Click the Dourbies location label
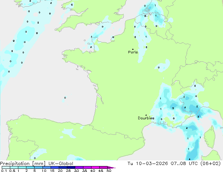Viewport: 223px width, 172px height. click(146, 118)
